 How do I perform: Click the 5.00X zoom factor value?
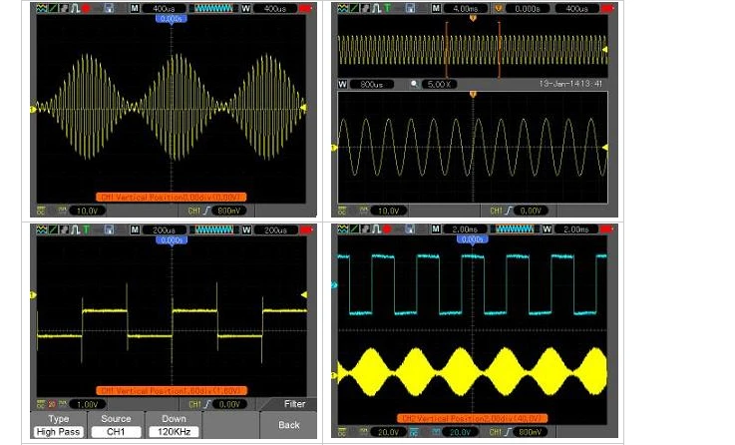(439, 85)
